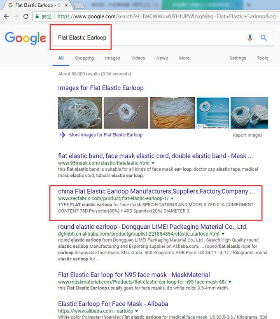This screenshot has height=319, width=280.
Task: Open Elastic Earloop For Face Mask - Alibaba
Action: point(113,304)
